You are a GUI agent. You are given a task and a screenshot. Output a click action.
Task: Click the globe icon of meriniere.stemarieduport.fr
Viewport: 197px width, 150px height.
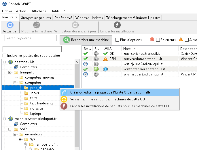click(11, 119)
